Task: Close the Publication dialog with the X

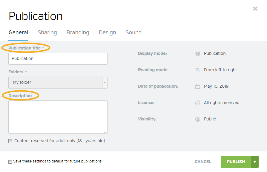Action: coord(255,9)
